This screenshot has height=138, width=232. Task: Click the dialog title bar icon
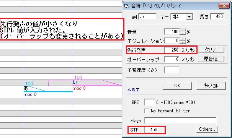(126, 6)
